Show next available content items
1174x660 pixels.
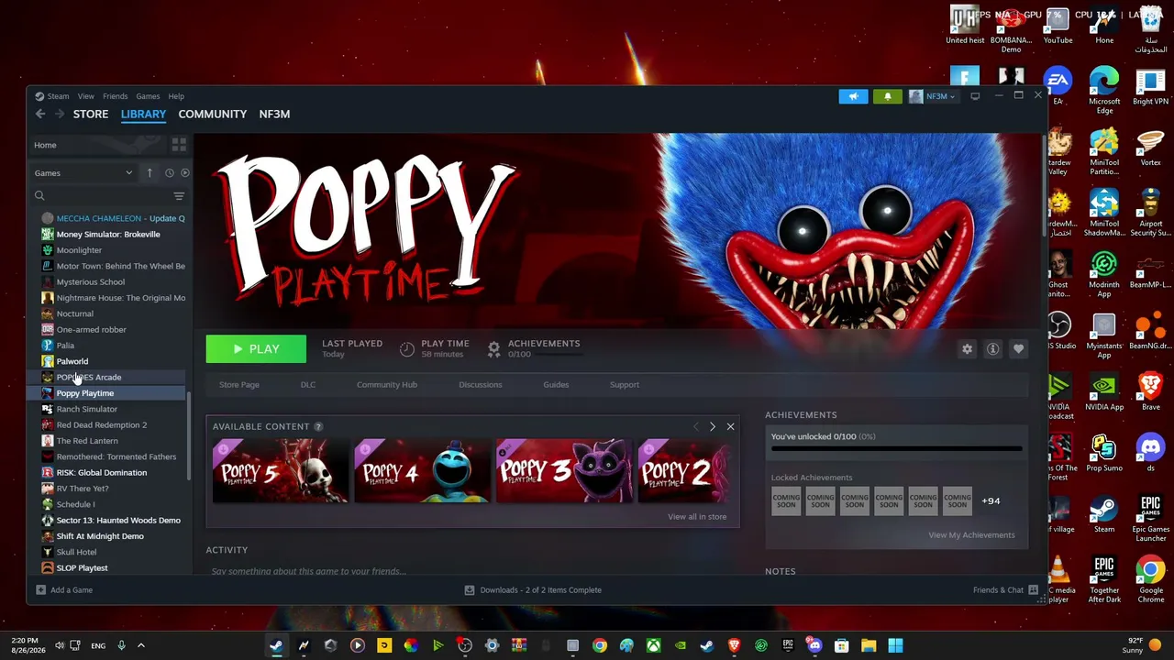coord(712,426)
